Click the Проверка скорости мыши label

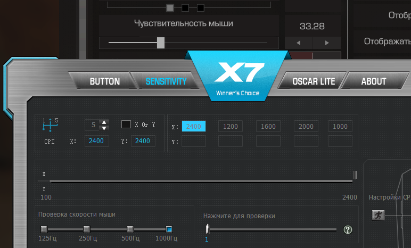point(77,214)
